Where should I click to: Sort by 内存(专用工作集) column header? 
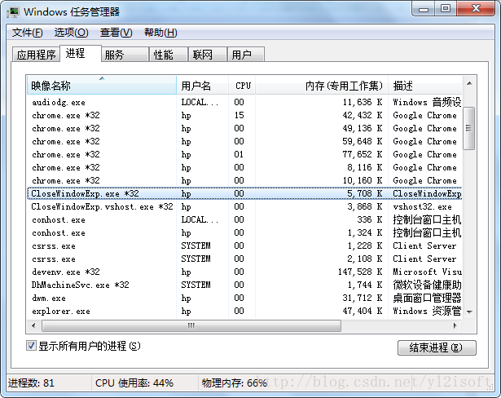(x=322, y=86)
